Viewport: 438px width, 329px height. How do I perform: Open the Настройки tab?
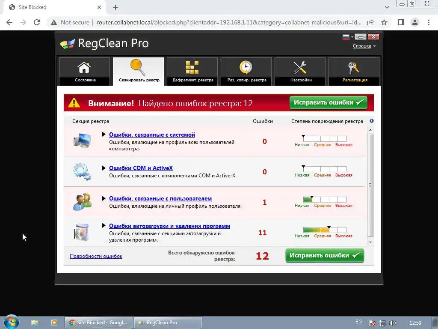[300, 72]
